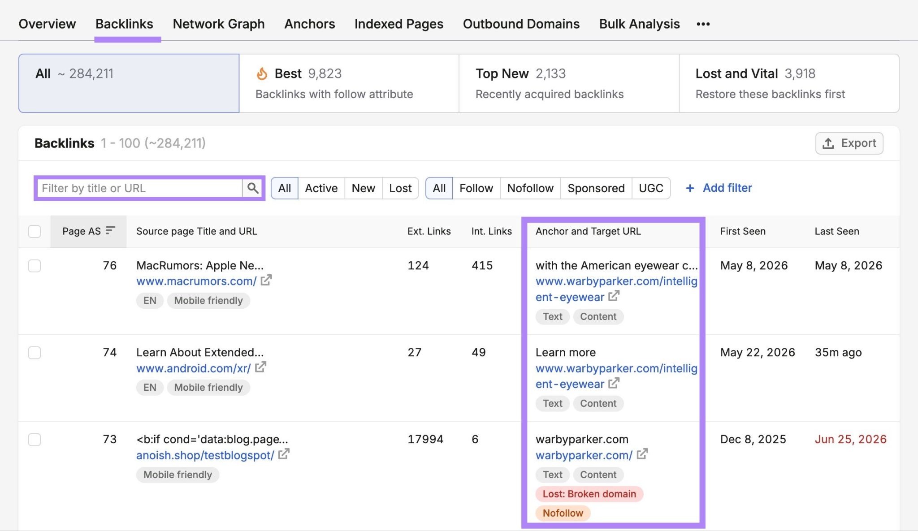Filter by Follow links
Screen dimensions: 918x531
tap(476, 188)
